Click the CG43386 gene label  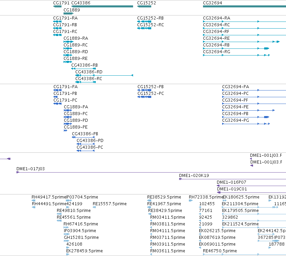tap(81, 3)
